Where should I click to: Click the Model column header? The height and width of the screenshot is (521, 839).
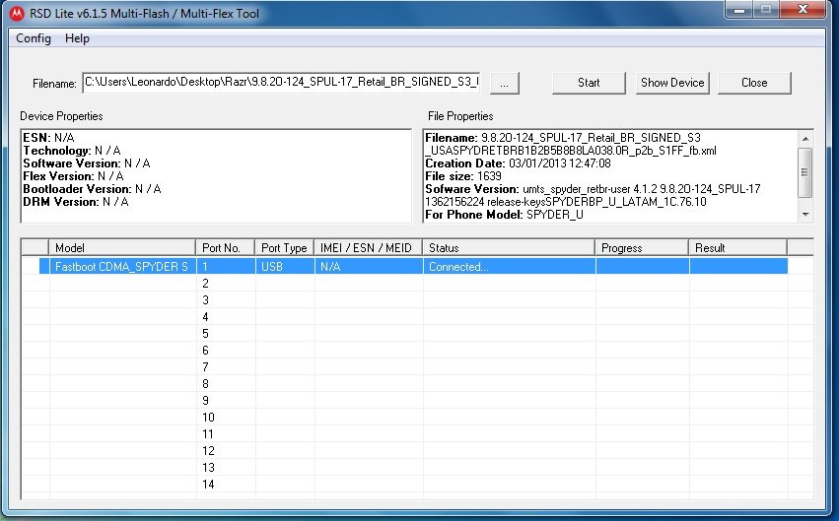pyautogui.click(x=122, y=248)
